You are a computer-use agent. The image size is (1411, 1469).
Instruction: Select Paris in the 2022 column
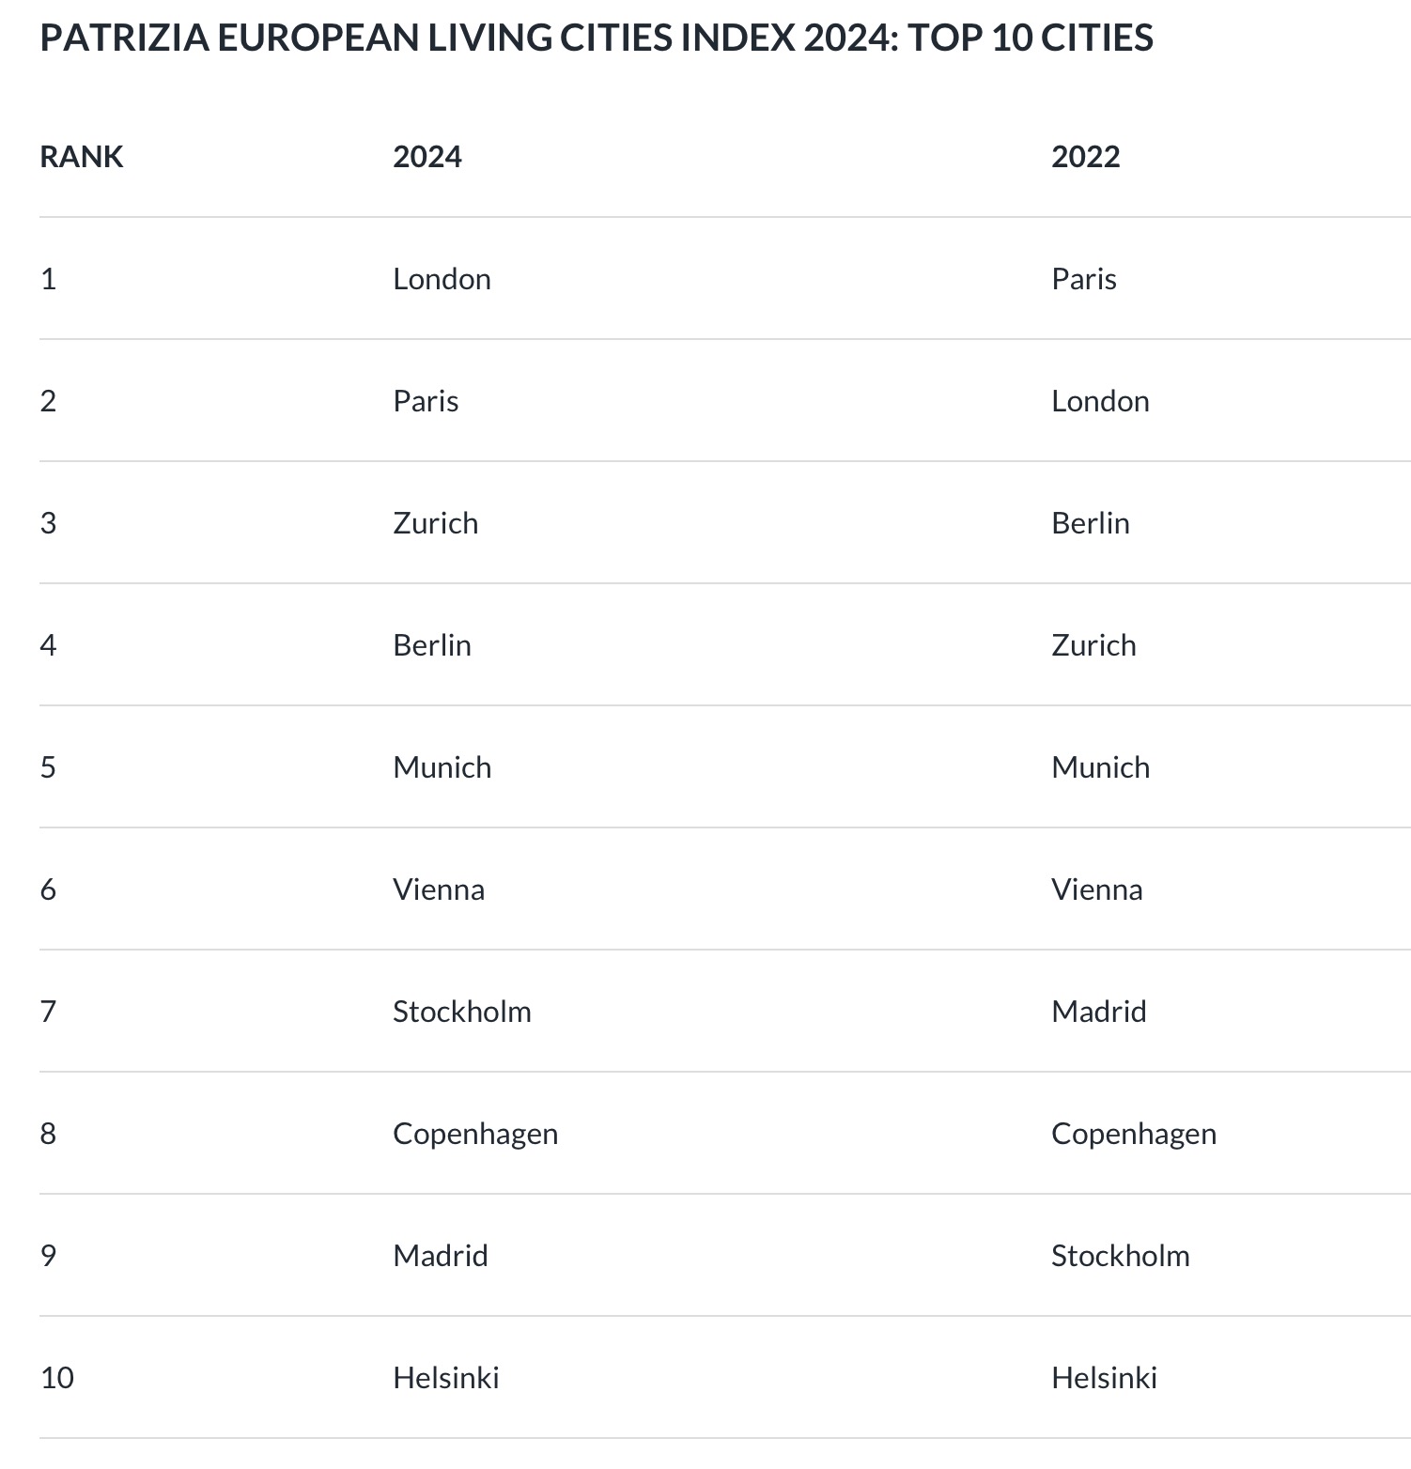[1084, 279]
